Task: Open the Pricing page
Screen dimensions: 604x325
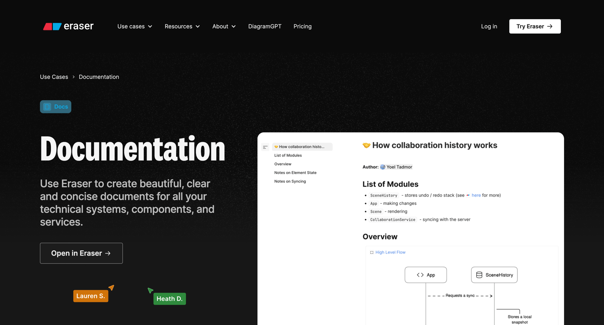Action: 302,26
